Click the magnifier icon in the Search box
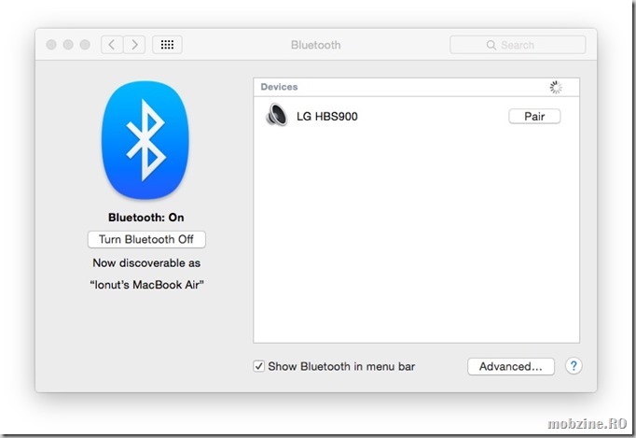This screenshot has width=636, height=438. (x=491, y=45)
